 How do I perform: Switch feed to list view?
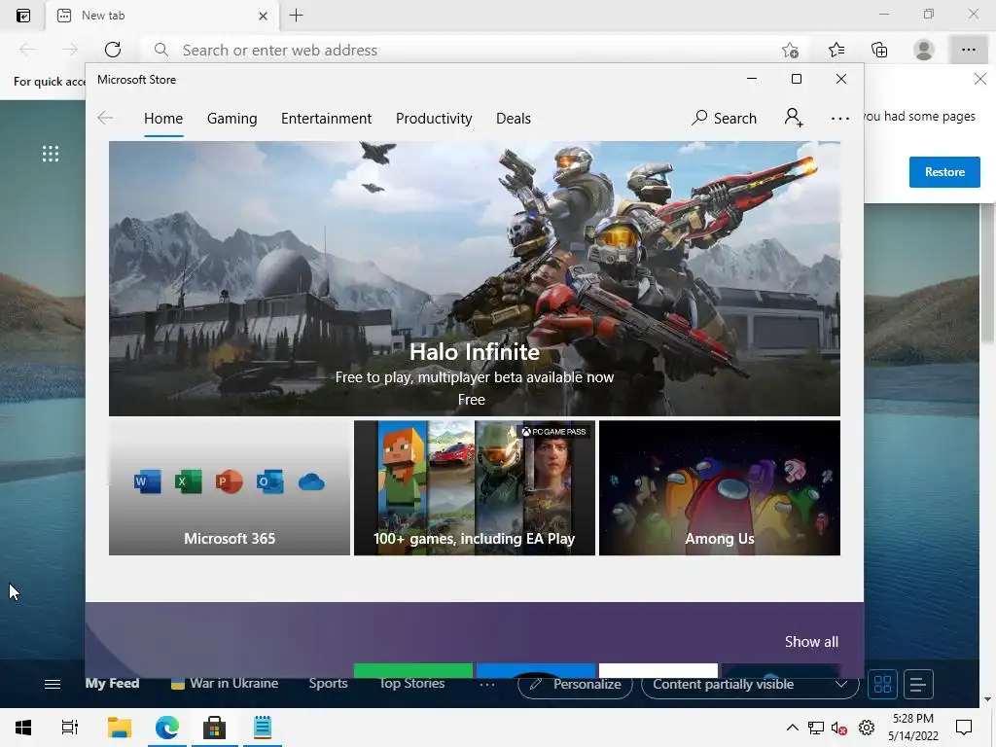[x=918, y=684]
